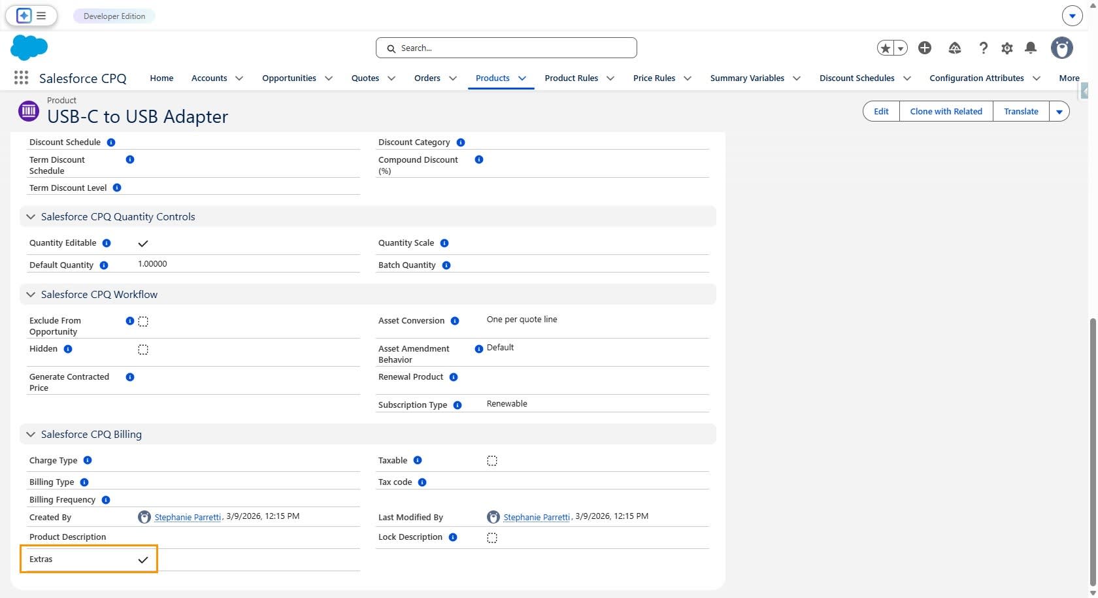This screenshot has height=598, width=1098.
Task: Click Clone with Related button
Action: point(946,112)
